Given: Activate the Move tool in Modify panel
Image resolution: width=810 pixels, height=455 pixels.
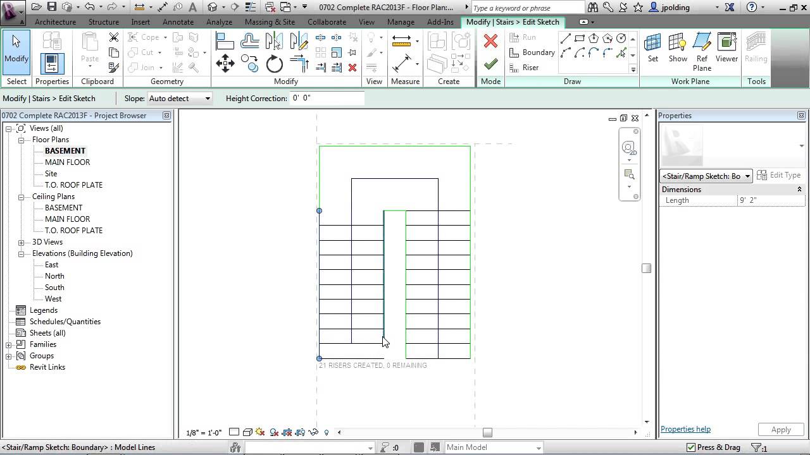Looking at the screenshot, I should pos(225,63).
